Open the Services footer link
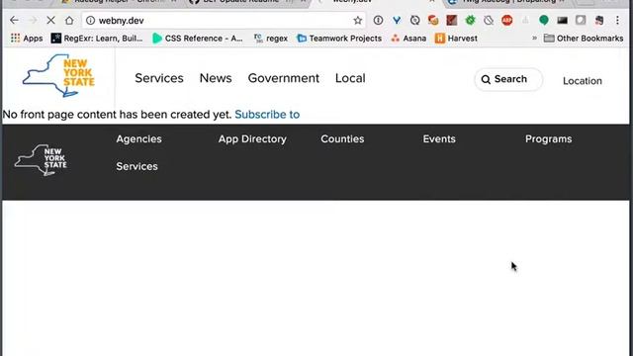The height and width of the screenshot is (356, 633). 136,166
